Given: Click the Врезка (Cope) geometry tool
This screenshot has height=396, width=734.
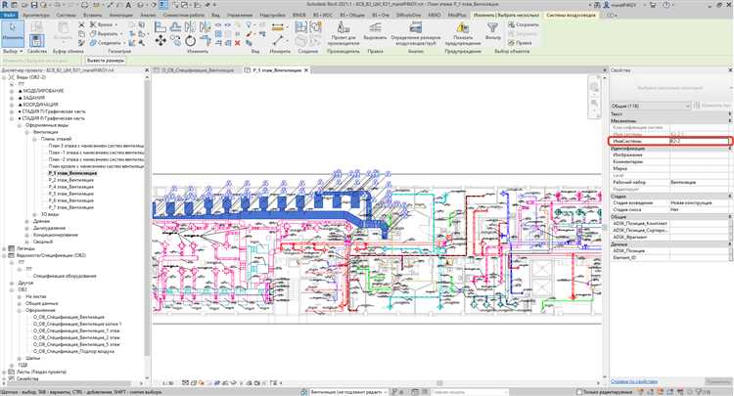Looking at the screenshot, I should pyautogui.click(x=102, y=24).
